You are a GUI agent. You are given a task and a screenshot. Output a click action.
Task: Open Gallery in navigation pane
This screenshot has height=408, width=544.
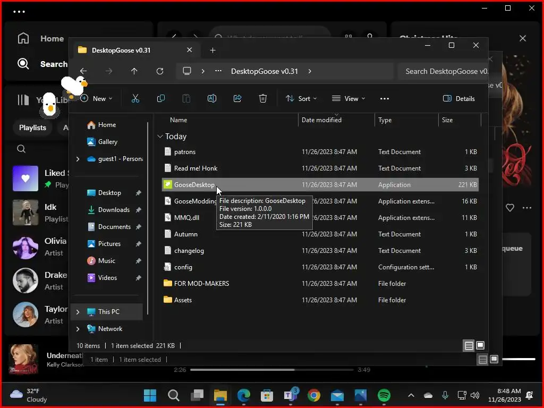coord(107,142)
